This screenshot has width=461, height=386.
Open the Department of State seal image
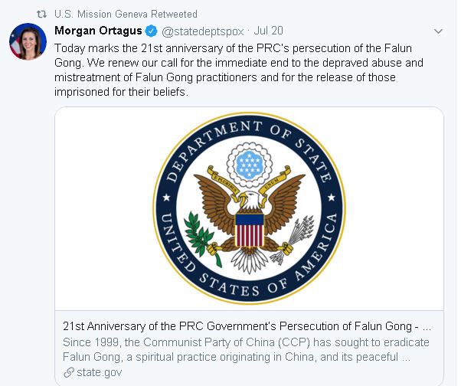pos(249,207)
